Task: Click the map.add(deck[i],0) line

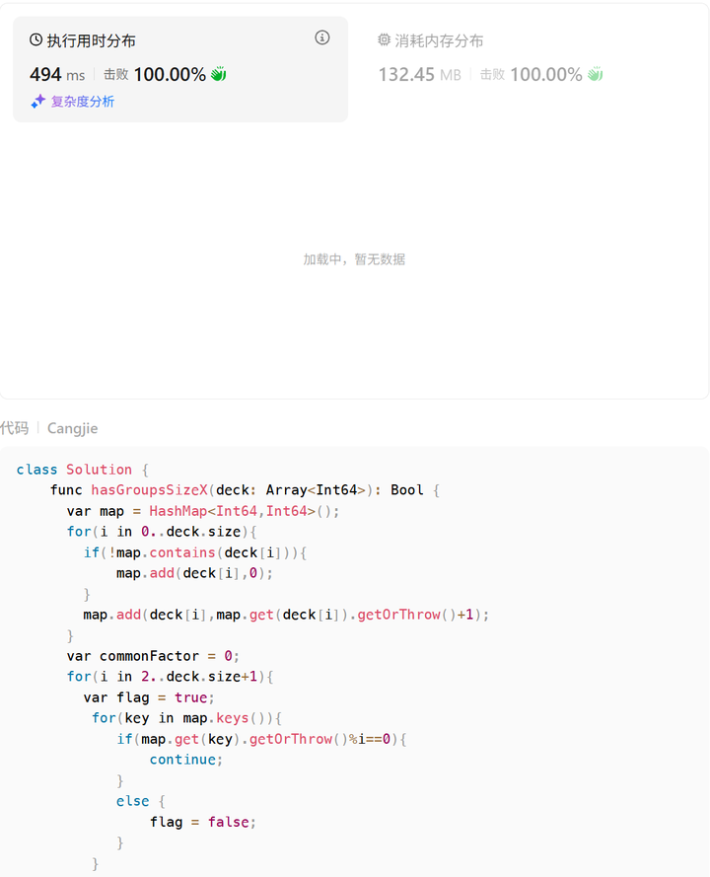Action: [194, 573]
